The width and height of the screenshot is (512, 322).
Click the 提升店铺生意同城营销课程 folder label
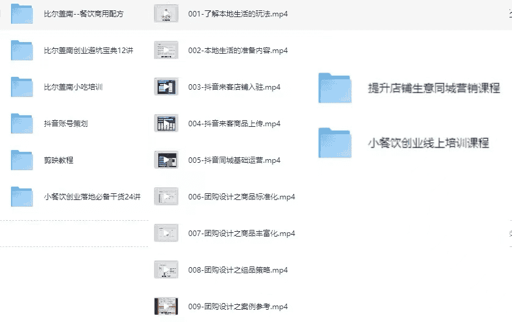click(x=434, y=88)
